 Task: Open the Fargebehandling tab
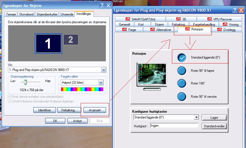click(204, 24)
